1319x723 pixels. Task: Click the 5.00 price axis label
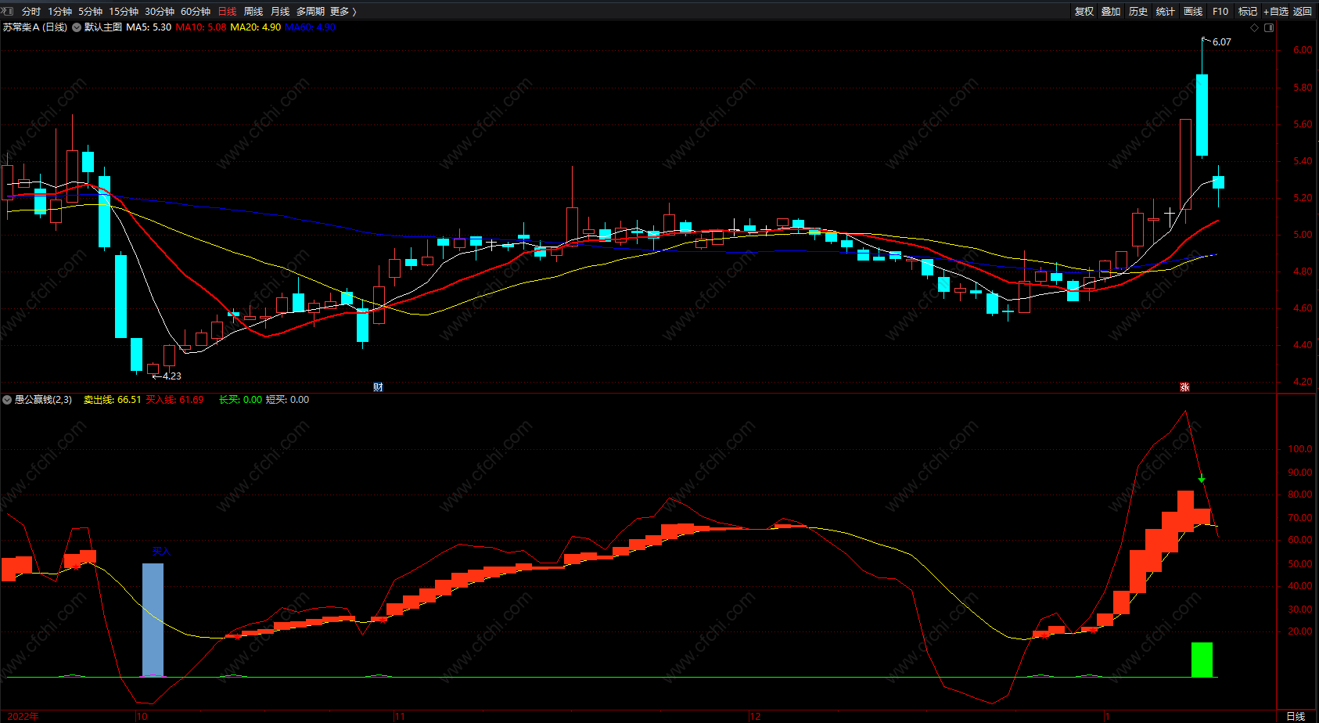(x=1303, y=235)
